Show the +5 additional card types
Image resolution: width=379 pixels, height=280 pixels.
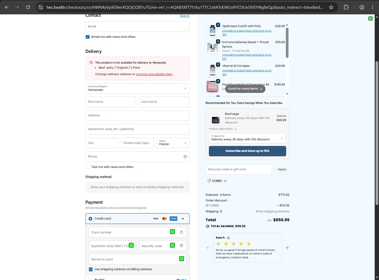pos(182,219)
